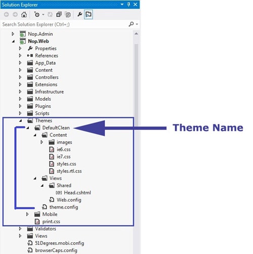Select the Shared folder
The image size is (253, 254).
64,185
